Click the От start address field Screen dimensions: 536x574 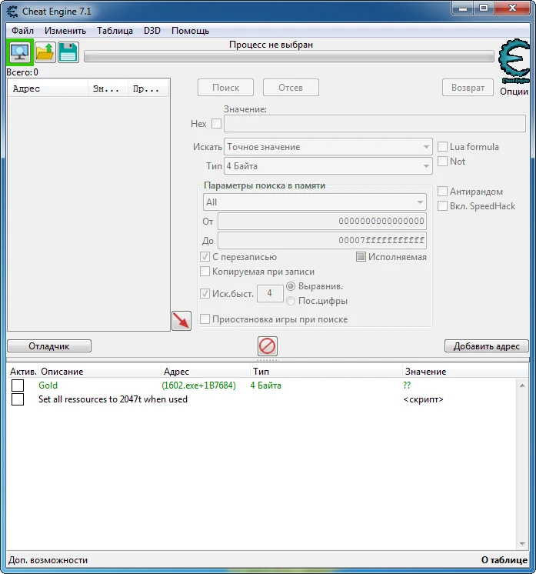[x=322, y=221]
